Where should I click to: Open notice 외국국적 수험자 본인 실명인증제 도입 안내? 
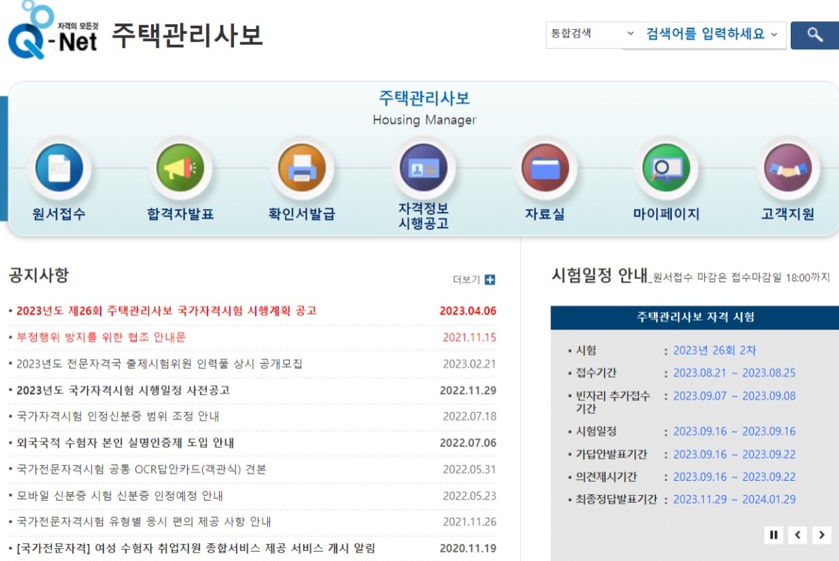click(x=125, y=443)
